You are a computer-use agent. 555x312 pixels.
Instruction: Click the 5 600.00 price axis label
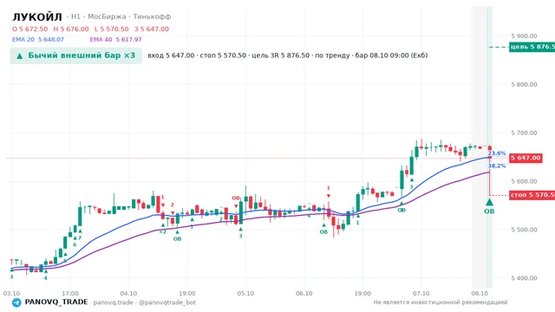(524, 181)
